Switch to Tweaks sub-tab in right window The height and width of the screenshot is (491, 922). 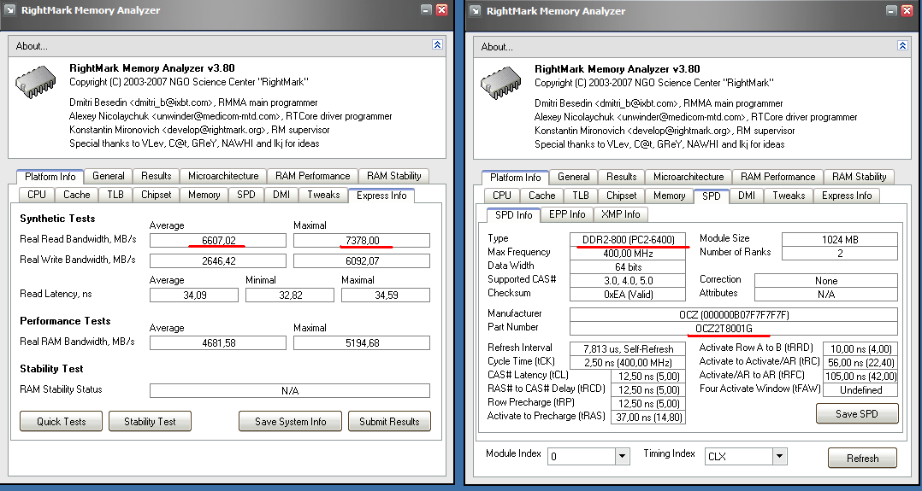(x=789, y=196)
